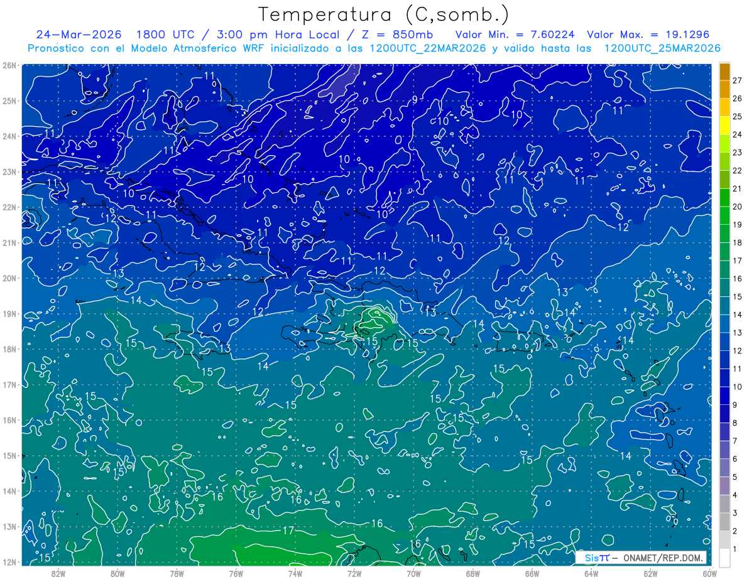Viewport: 754px width, 582px height.
Task: Click the 70W longitude axis label
Action: click(x=413, y=573)
